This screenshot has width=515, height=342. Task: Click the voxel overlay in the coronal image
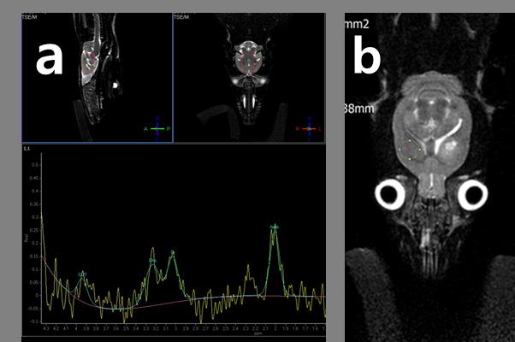tap(249, 58)
